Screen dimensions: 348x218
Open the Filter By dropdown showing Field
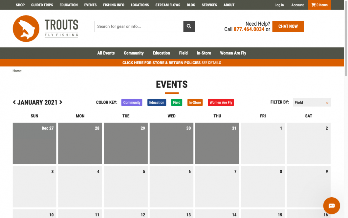tap(312, 102)
